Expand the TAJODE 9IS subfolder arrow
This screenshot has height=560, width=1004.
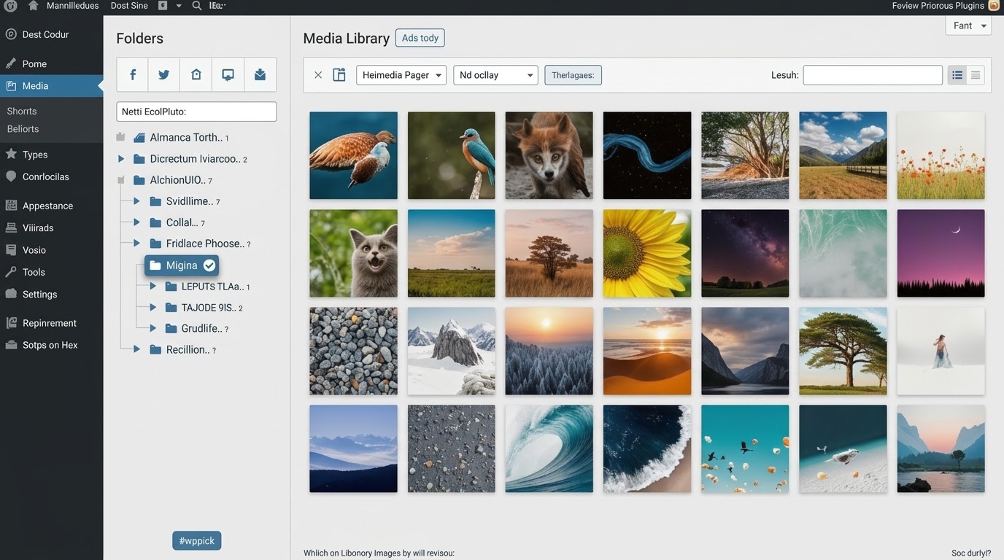[x=152, y=308]
